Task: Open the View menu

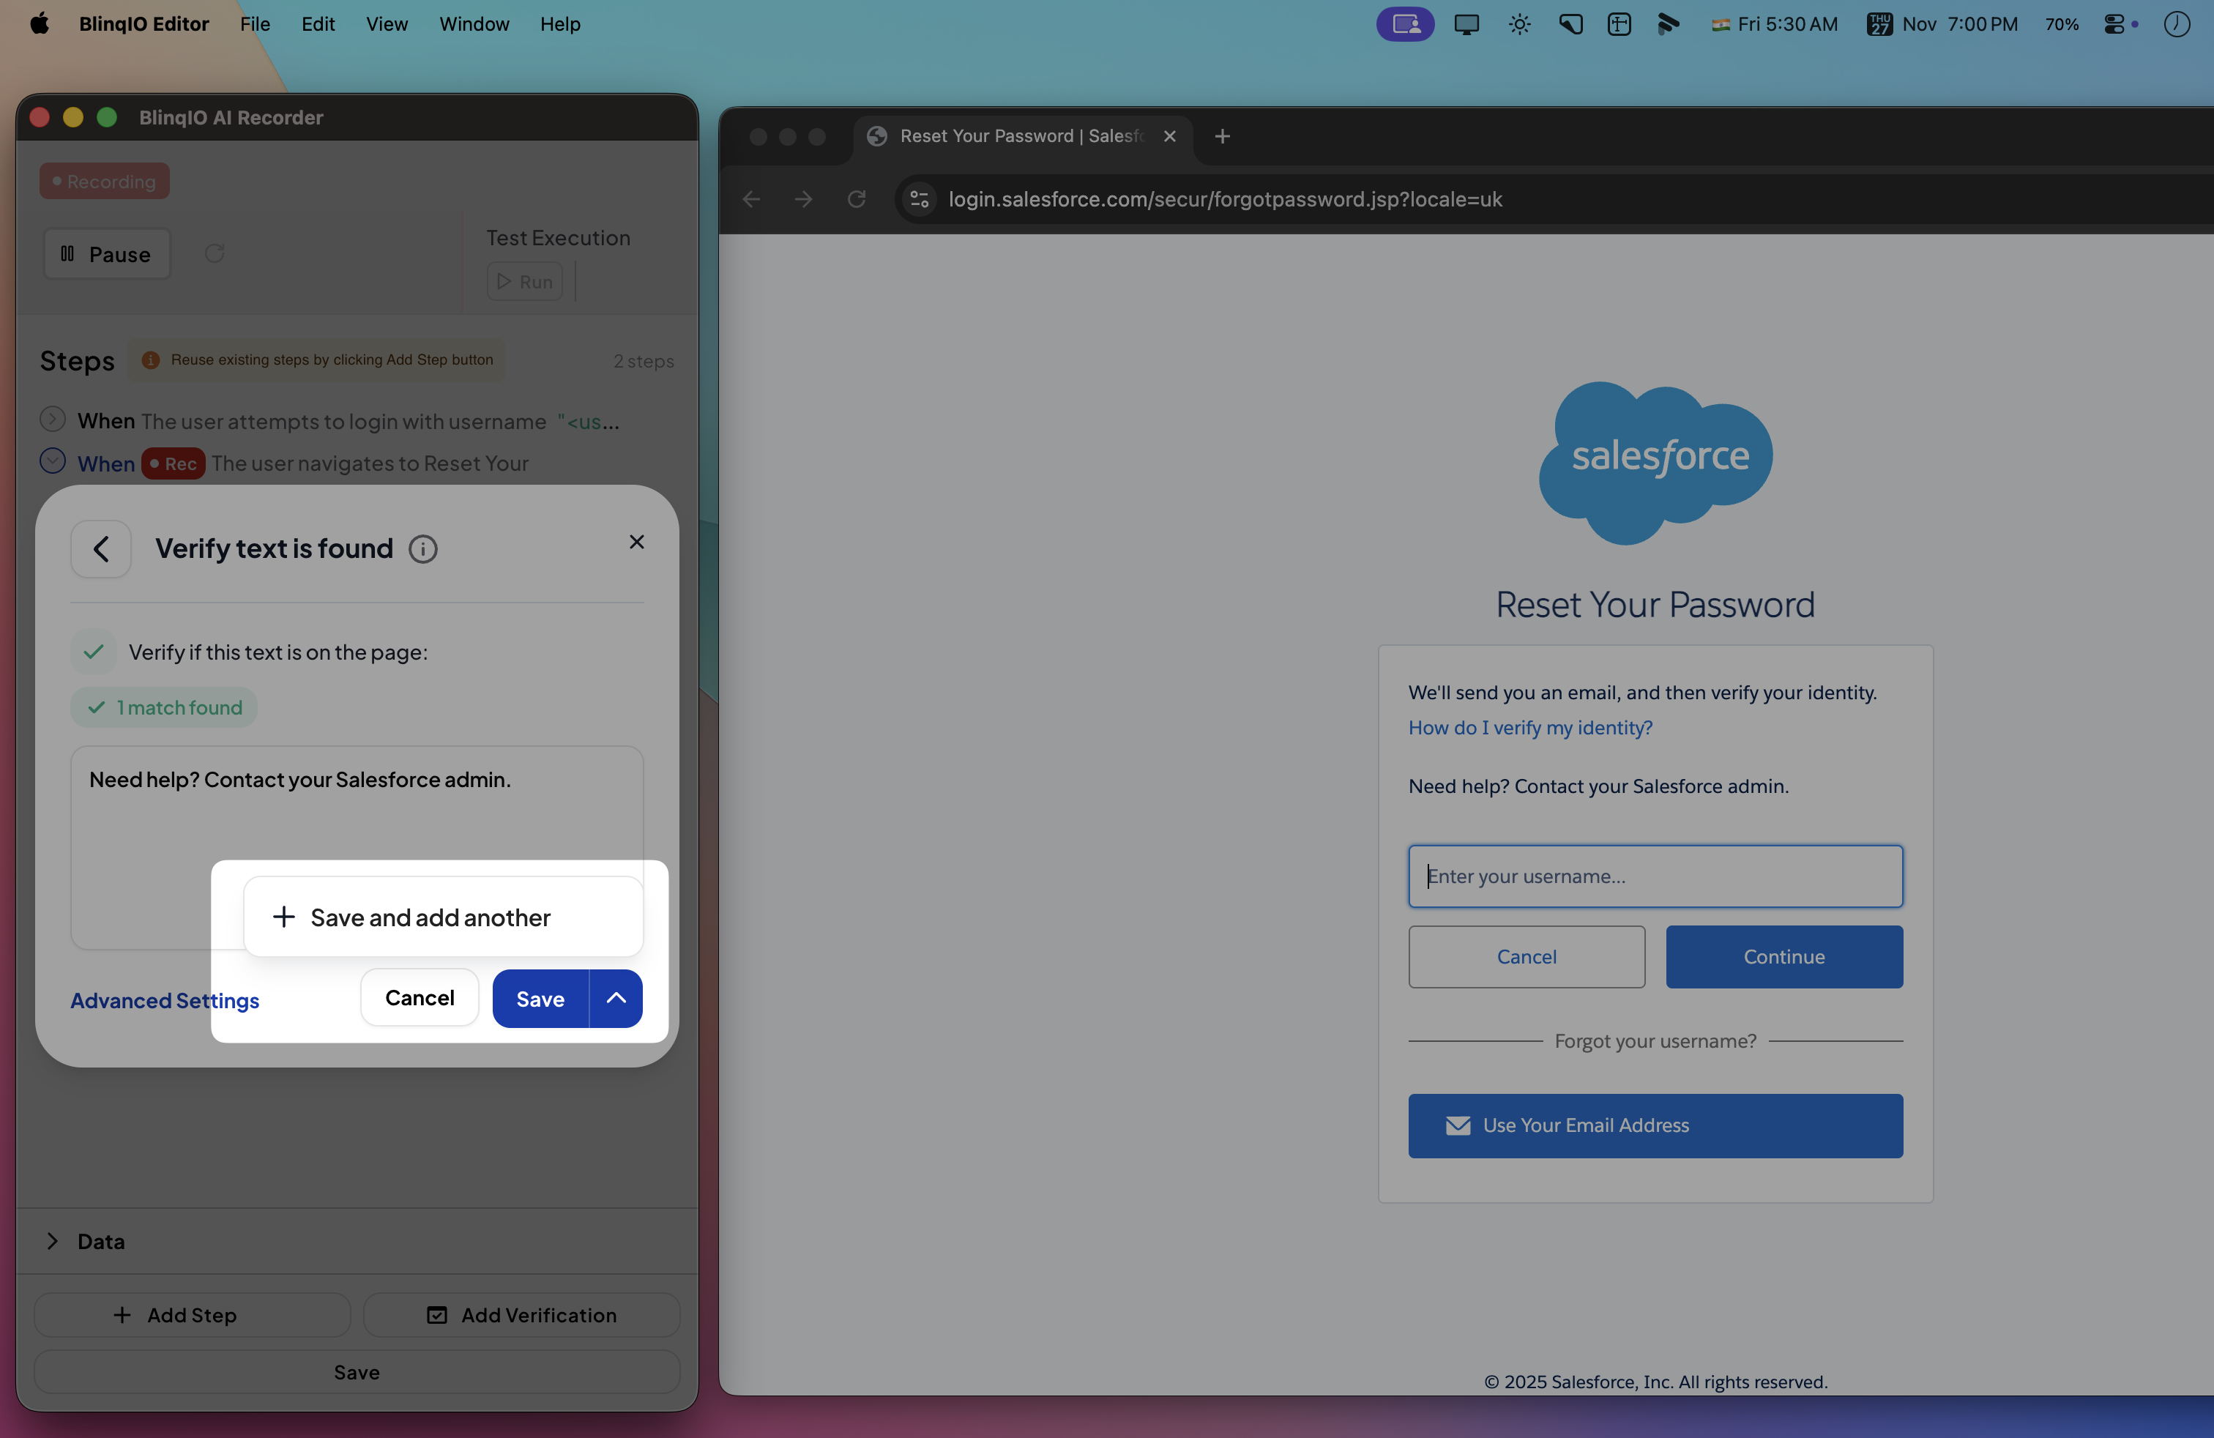Action: [386, 24]
